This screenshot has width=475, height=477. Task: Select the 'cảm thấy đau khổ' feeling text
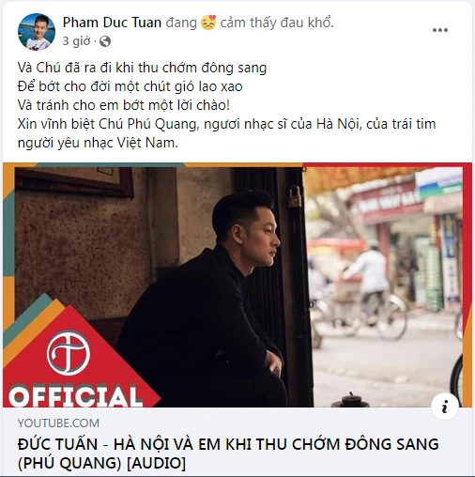point(277,23)
